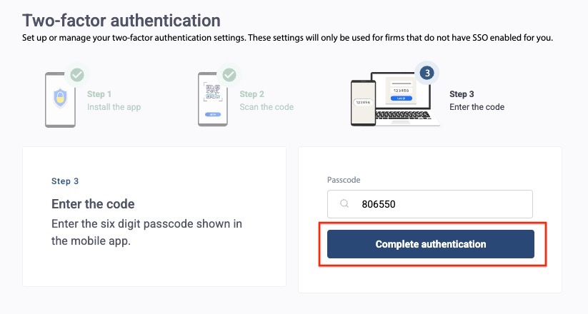Screen dimensions: 588x314
Task: Click the magnifier icon in Passcode field
Action: (x=344, y=204)
